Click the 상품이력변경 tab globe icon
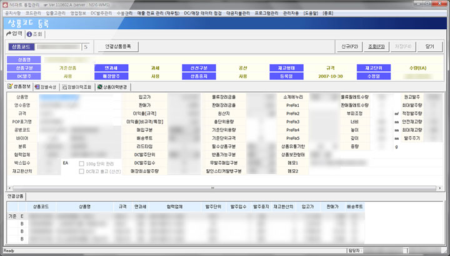This screenshot has width=450, height=256. pos(99,87)
